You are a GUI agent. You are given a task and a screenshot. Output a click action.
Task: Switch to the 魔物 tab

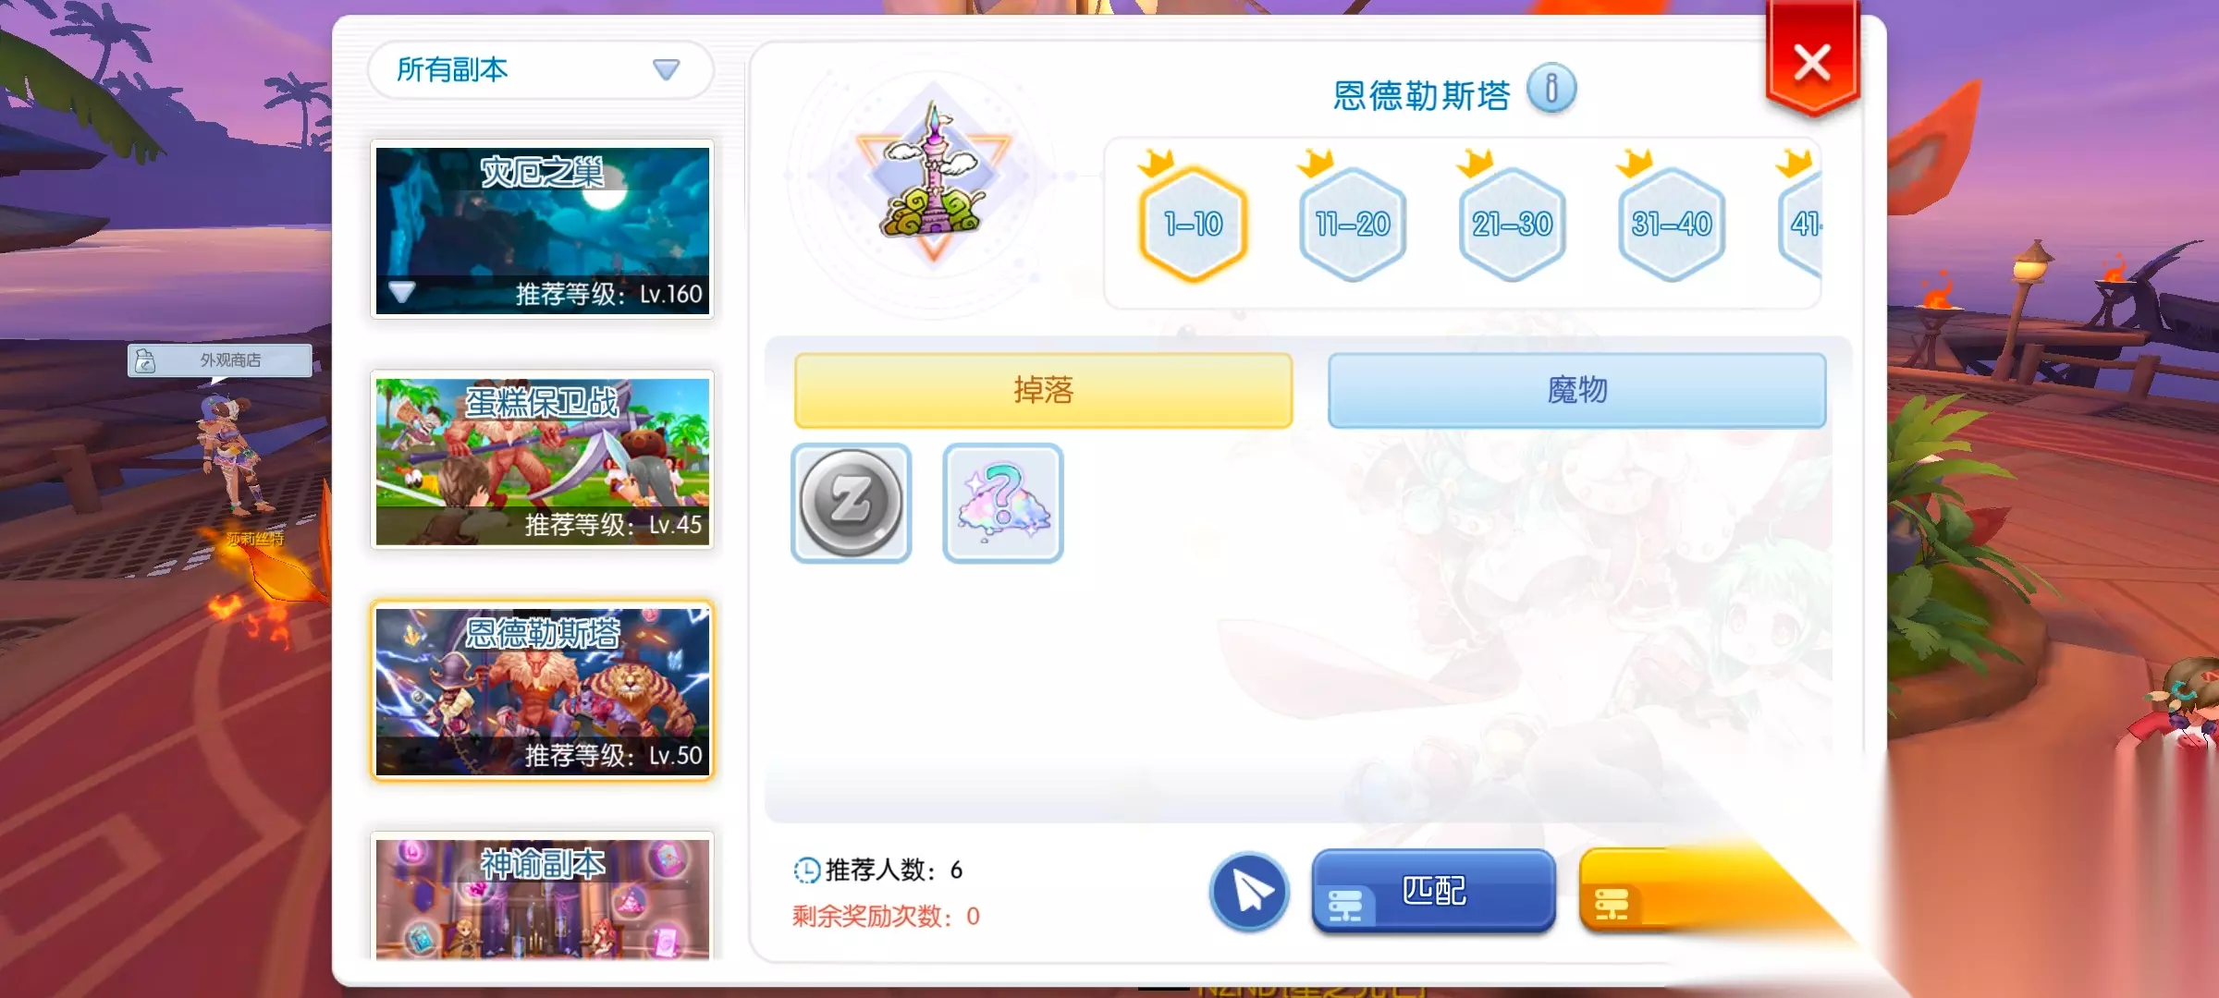[1576, 390]
